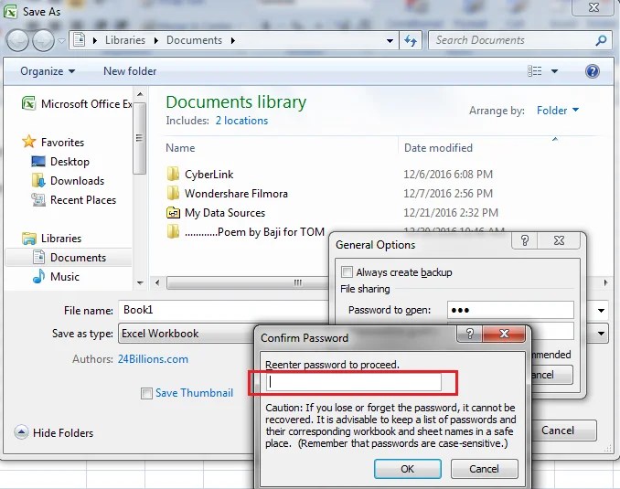Image resolution: width=620 pixels, height=489 pixels.
Task: Click the file list scroll left arrow
Action: pos(157,283)
